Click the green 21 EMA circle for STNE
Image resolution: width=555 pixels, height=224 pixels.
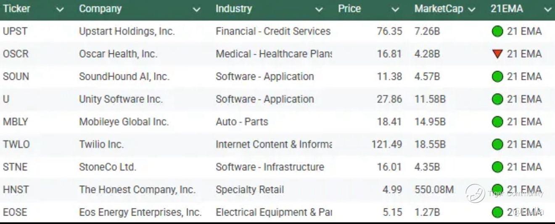497,167
